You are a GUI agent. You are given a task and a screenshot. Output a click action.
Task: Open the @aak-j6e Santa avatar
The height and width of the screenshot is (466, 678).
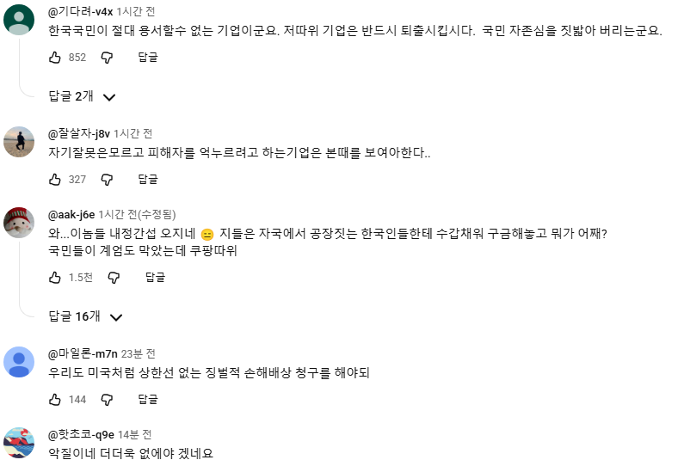[x=19, y=223]
